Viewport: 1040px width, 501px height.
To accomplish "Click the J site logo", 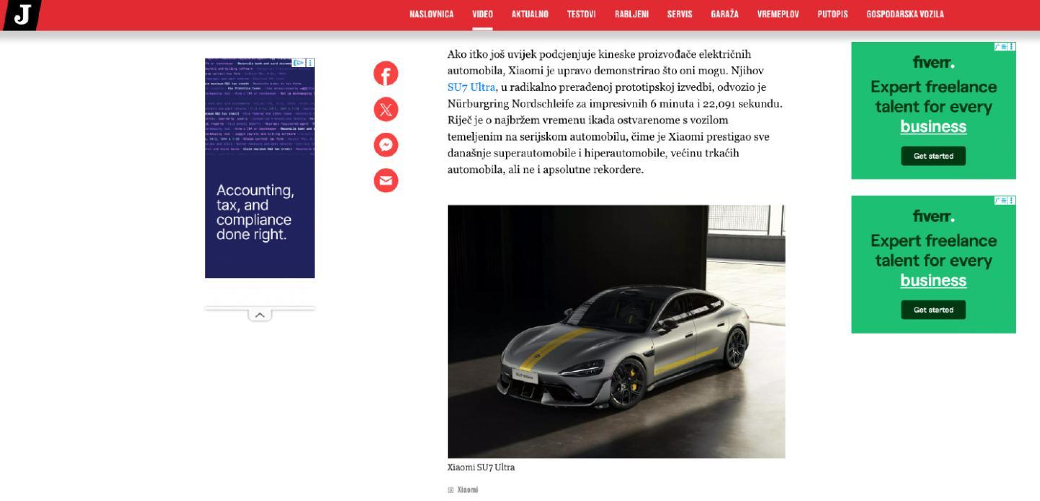I will [x=22, y=15].
